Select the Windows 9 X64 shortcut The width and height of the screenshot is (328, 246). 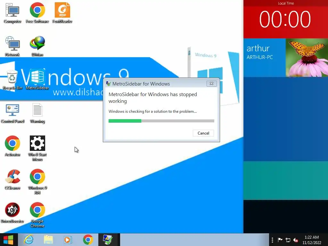37,182
